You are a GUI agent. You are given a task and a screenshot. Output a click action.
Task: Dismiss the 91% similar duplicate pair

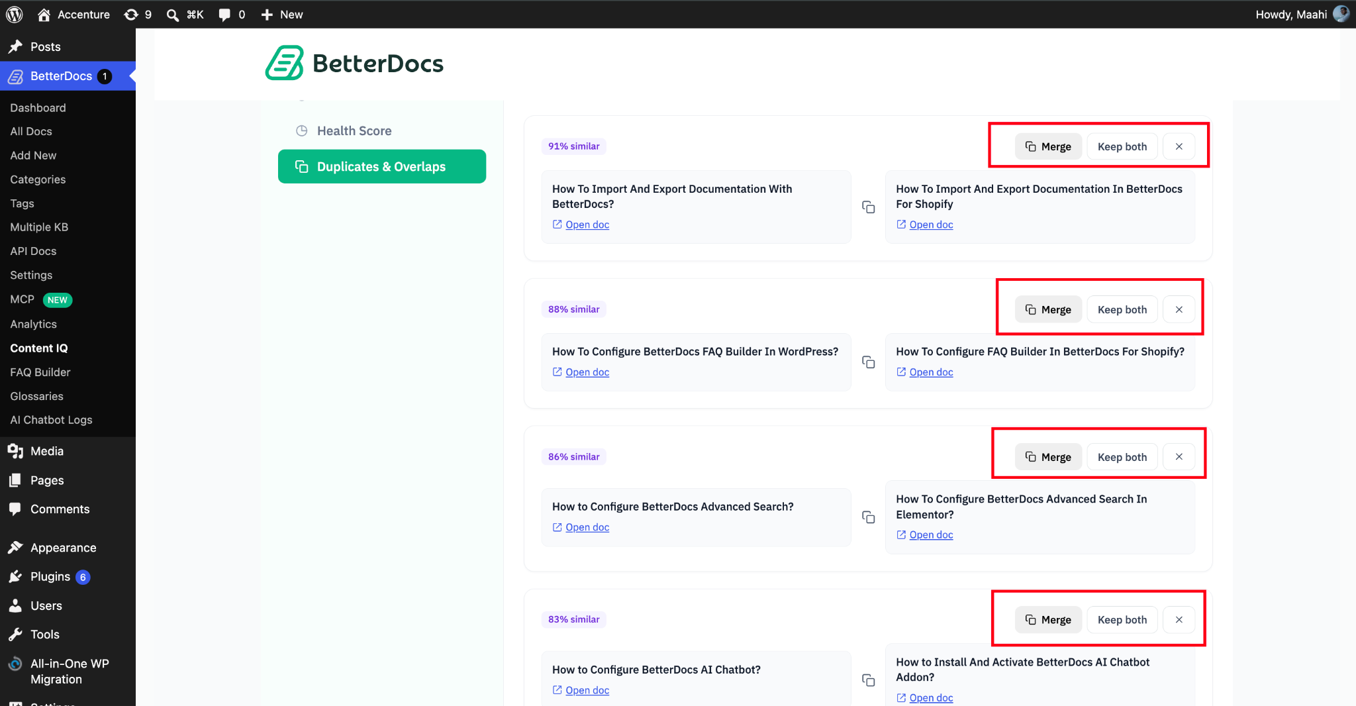pyautogui.click(x=1179, y=146)
